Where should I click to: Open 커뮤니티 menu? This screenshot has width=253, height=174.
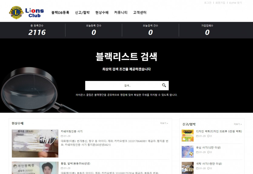pos(121,13)
